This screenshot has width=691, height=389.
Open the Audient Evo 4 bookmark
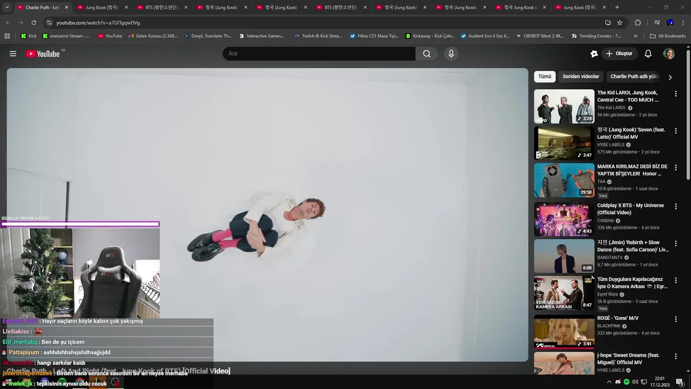485,36
